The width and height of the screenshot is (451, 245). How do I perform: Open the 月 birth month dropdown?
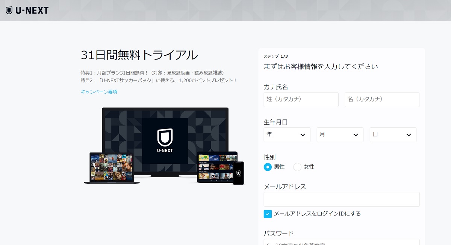pos(340,135)
